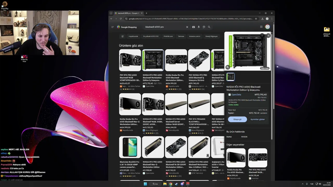The image size is (333, 187).
Task: Filter by Teknosa chip
Action: 181,36
